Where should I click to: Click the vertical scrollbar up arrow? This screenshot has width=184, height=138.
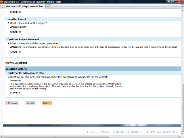(x=183, y=11)
